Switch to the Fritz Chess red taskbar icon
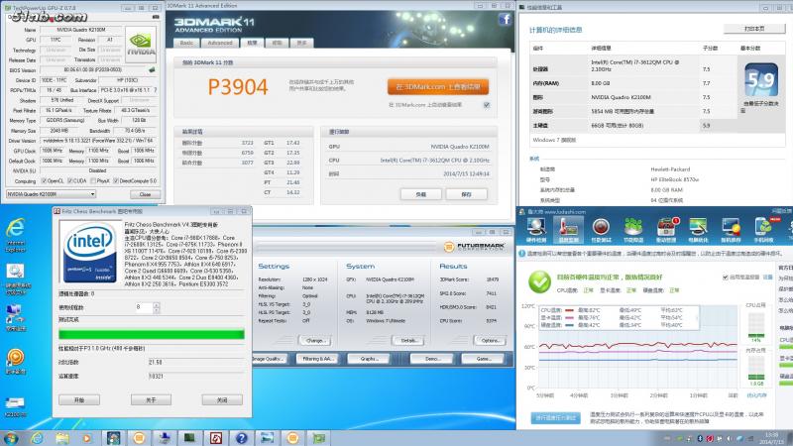 [216, 438]
